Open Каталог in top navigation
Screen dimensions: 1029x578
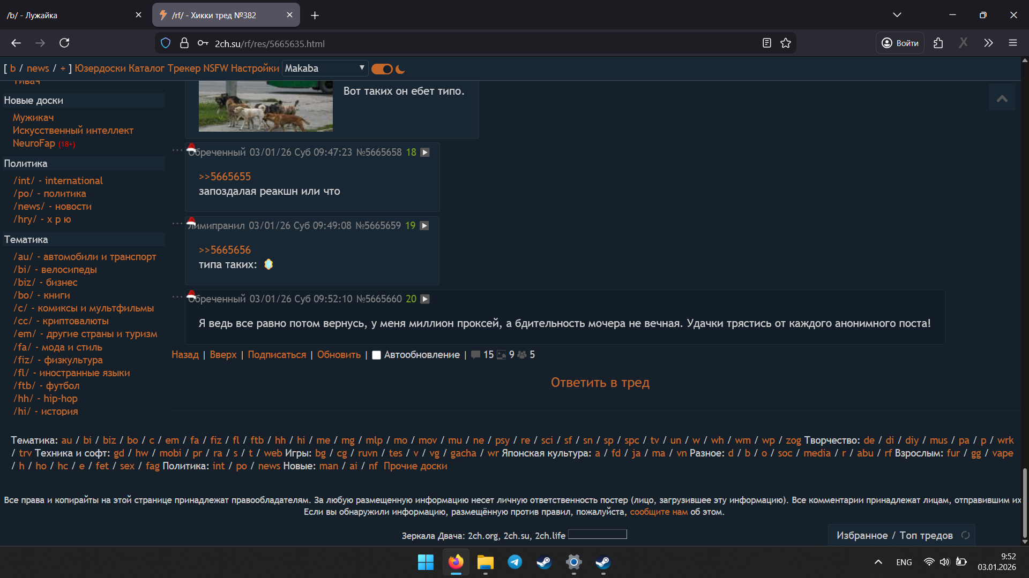coord(146,68)
